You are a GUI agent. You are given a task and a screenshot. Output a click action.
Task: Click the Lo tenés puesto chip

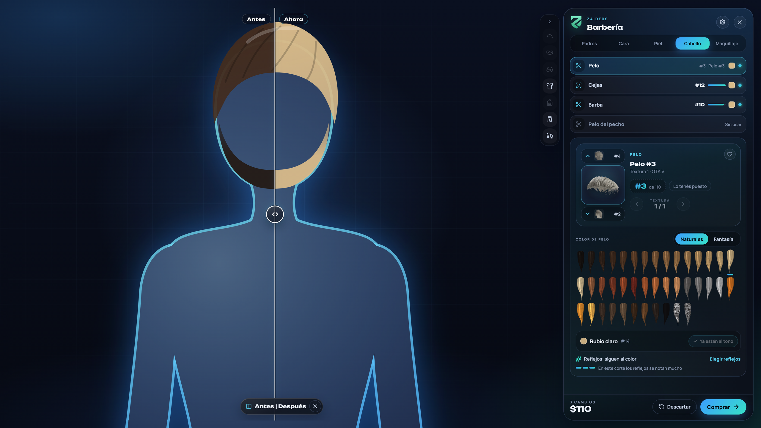(690, 186)
